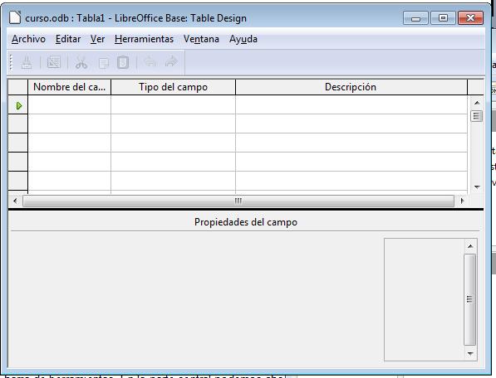496x378 pixels.
Task: Click the Tipo del campo column header
Action: pyautogui.click(x=173, y=87)
